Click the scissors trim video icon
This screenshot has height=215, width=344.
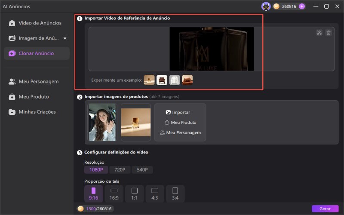pyautogui.click(x=319, y=33)
